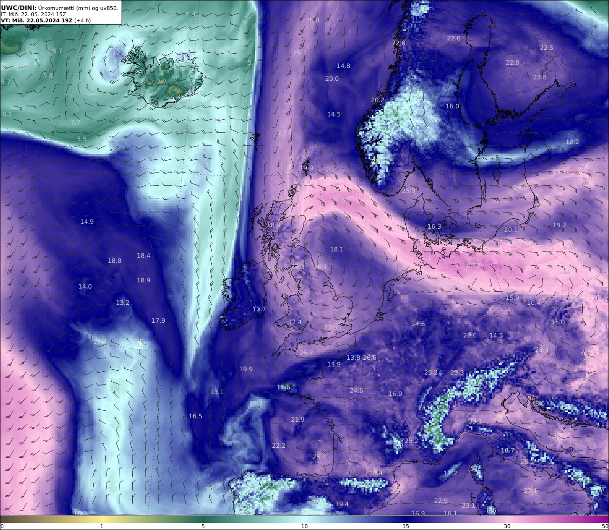The height and width of the screenshot is (530, 609).
Task: Click the map value 26.0
Action: 313,20
